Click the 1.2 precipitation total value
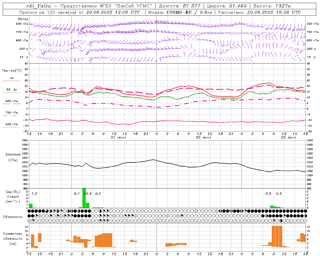 34,193
